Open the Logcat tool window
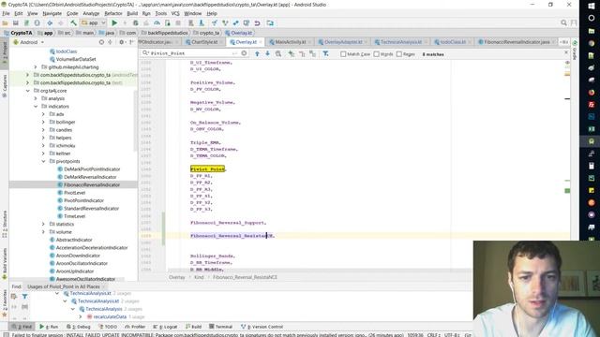 coord(165,327)
